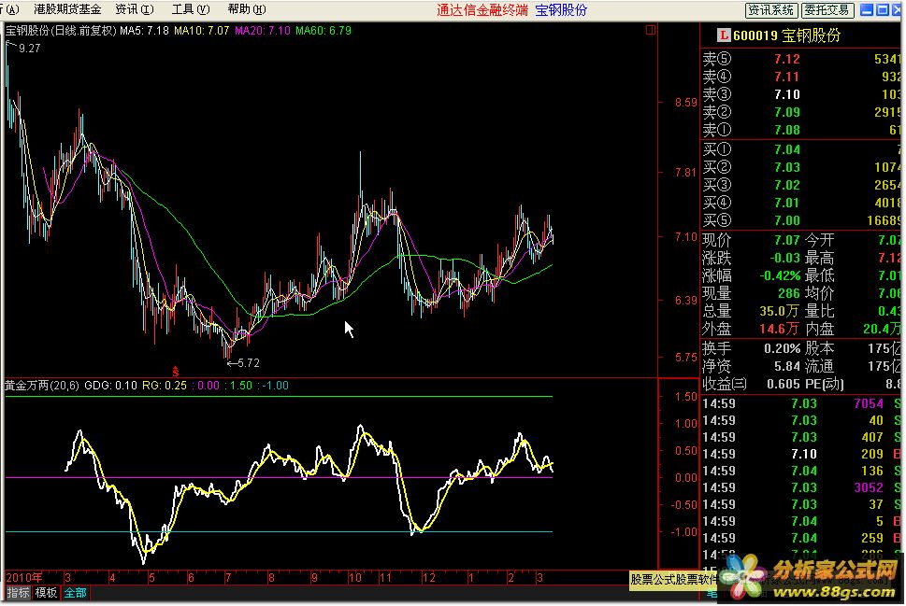
Task: Click the tick row with volume 7054
Action: tap(802, 404)
